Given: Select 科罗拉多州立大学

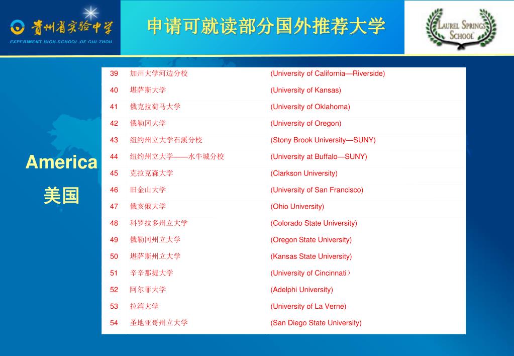Looking at the screenshot, I should tap(159, 223).
